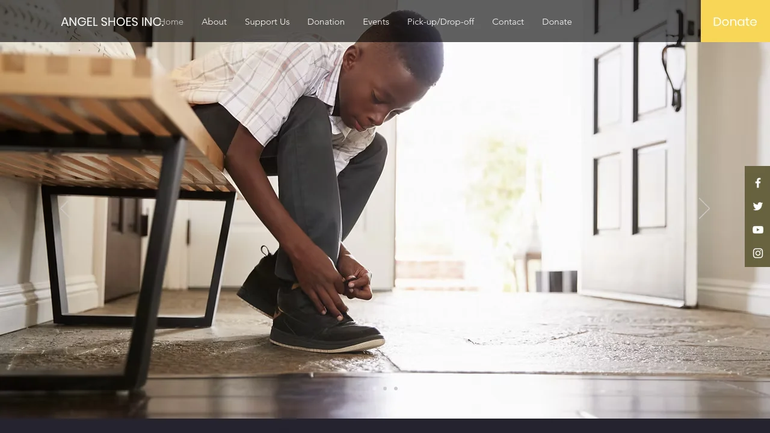Open the Home menu item

tap(173, 22)
